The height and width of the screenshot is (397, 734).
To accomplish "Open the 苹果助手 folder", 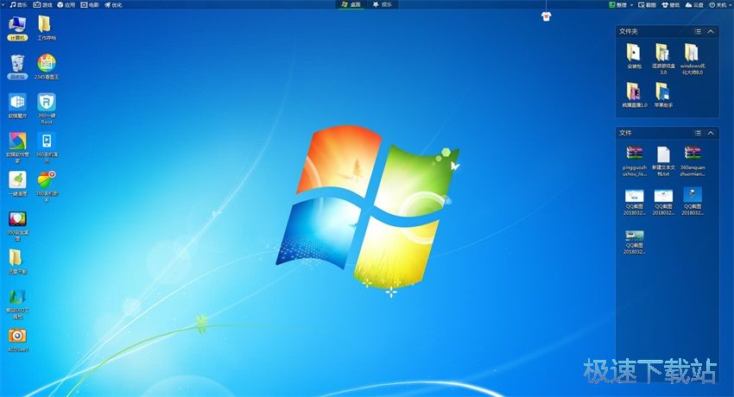I will click(663, 94).
